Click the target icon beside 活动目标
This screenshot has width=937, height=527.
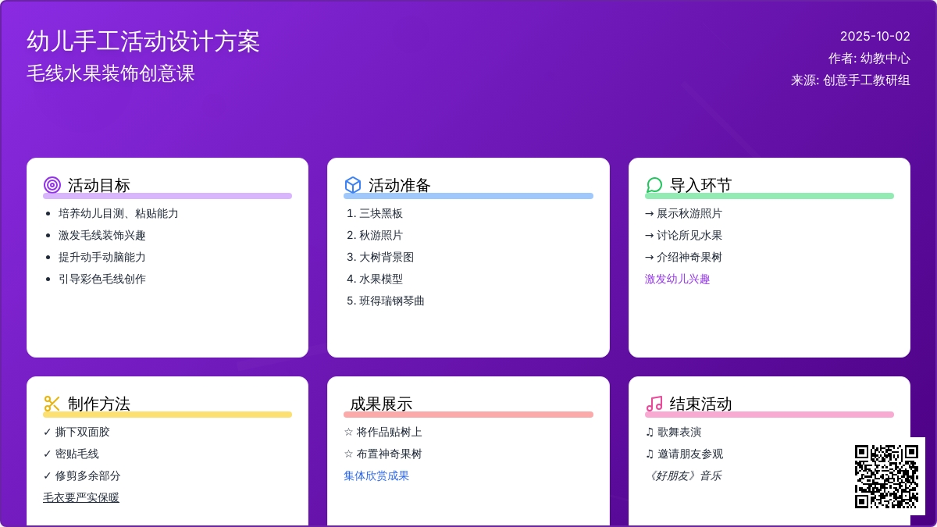click(52, 185)
